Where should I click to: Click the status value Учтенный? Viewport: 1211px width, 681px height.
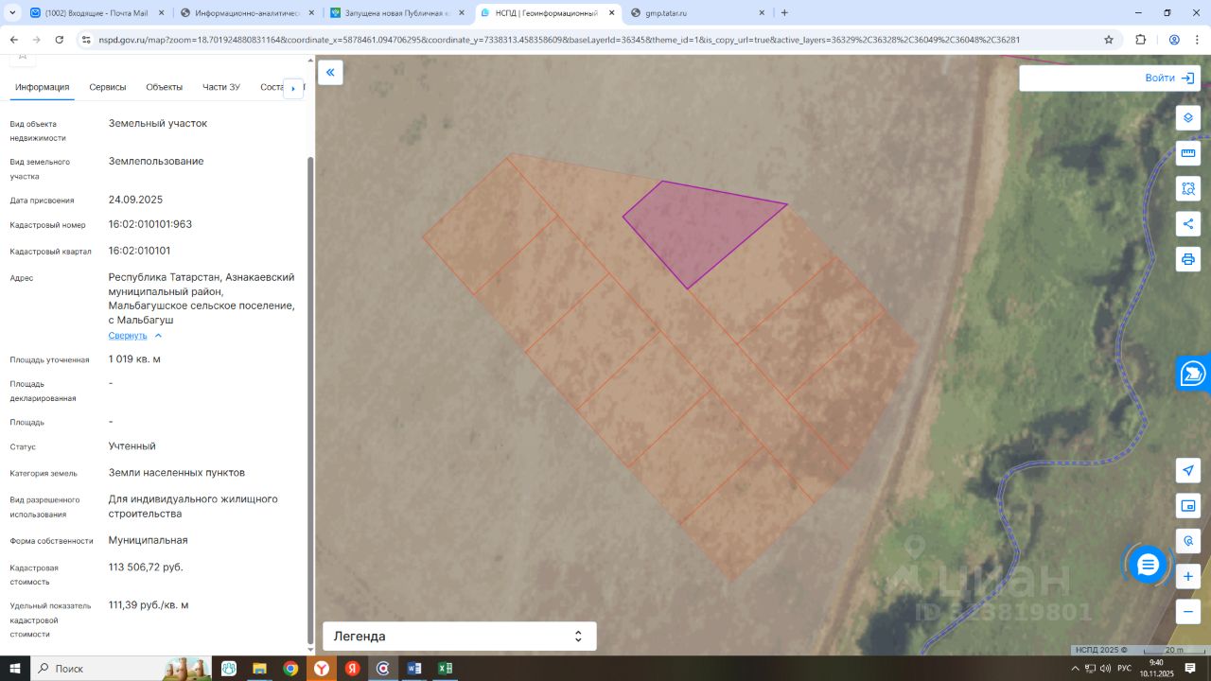tap(132, 446)
